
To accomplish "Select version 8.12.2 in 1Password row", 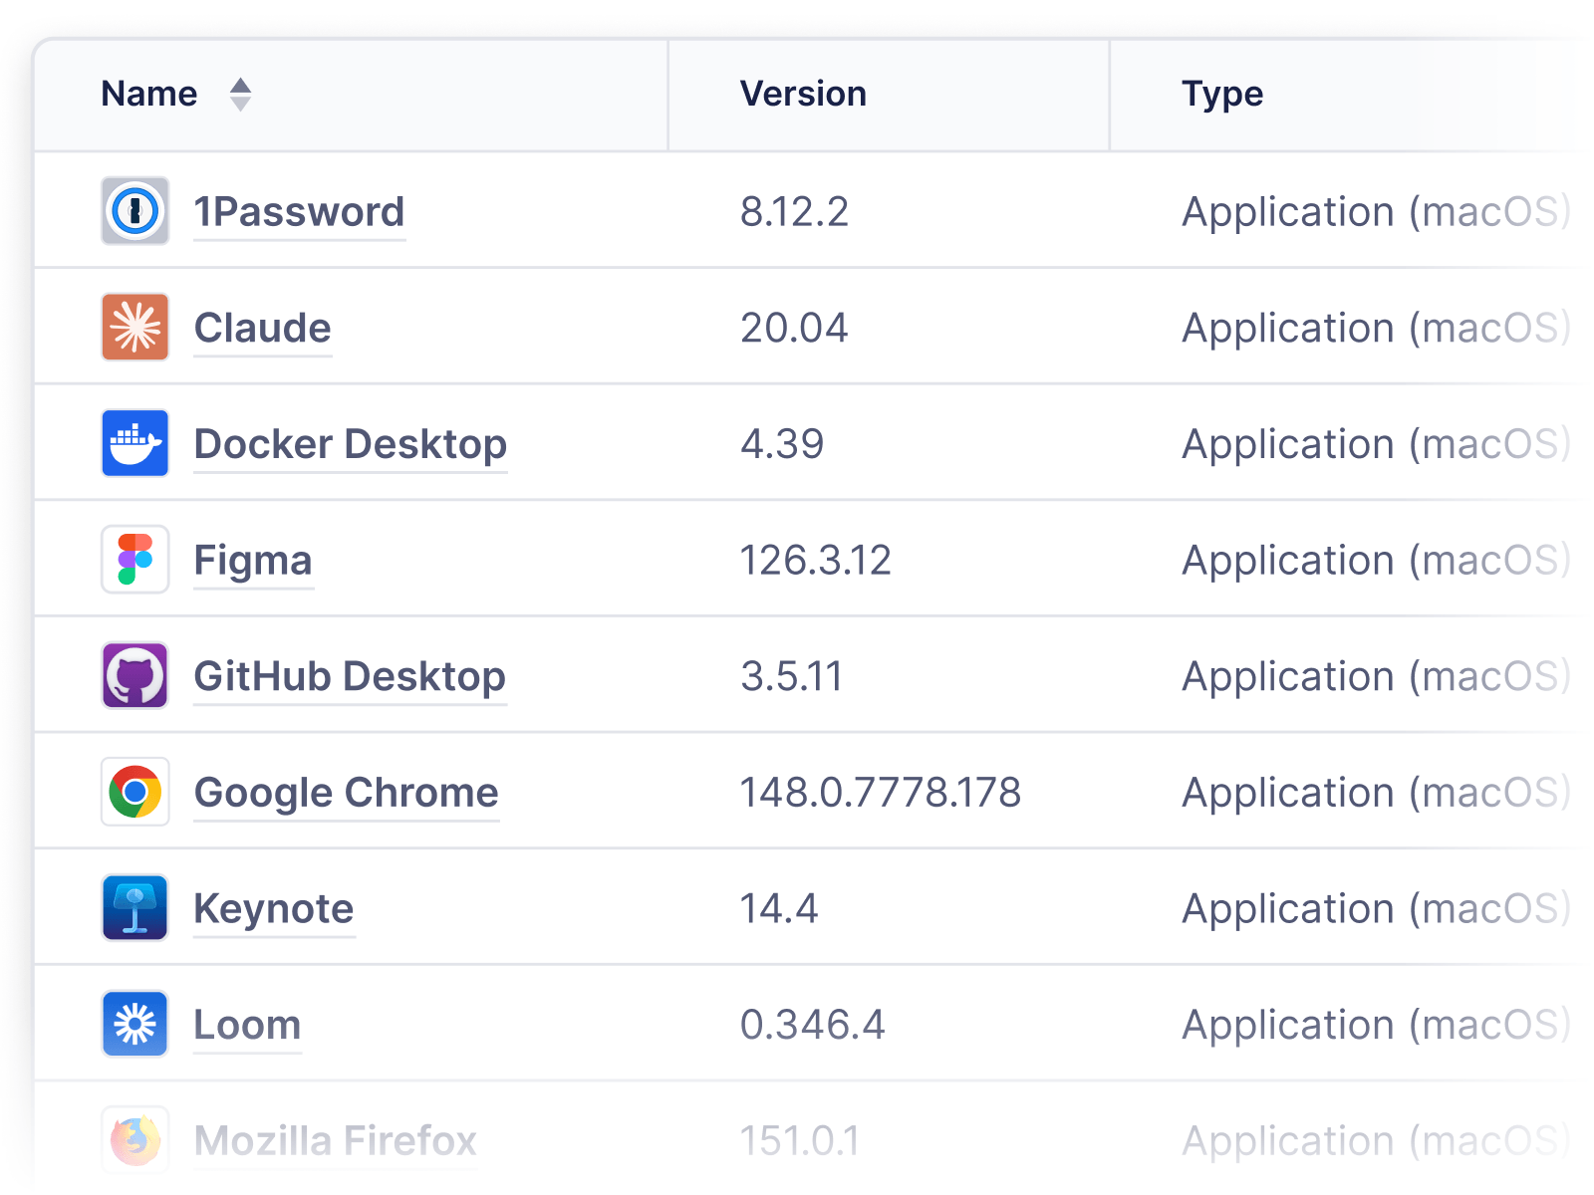I will coord(794,212).
